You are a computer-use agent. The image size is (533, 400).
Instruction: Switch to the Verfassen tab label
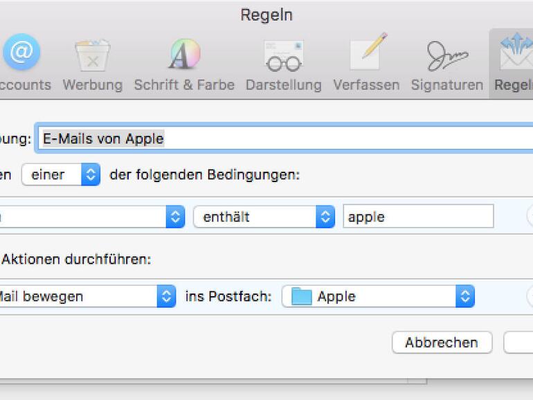click(x=366, y=85)
